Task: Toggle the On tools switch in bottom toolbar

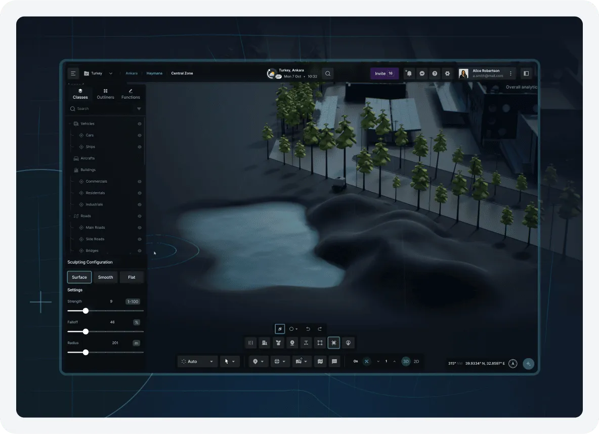Action: click(366, 361)
